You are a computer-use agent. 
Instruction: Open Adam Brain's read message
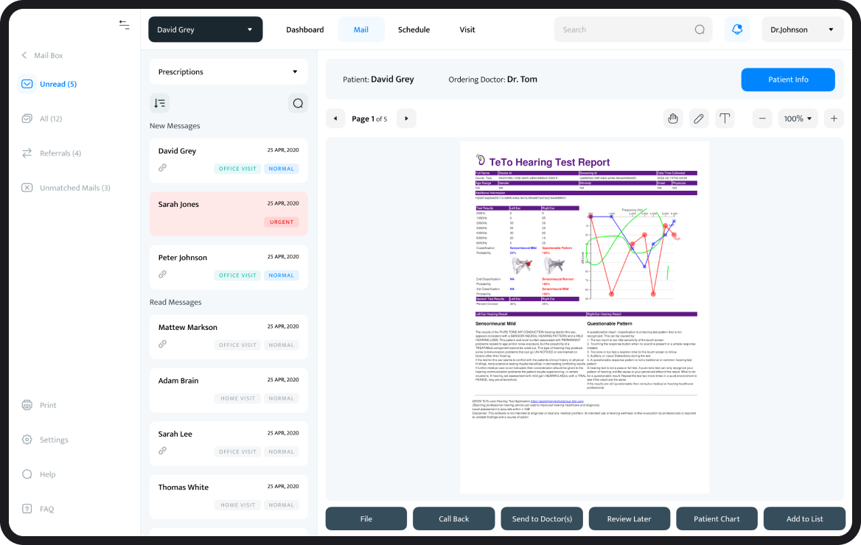(x=229, y=390)
